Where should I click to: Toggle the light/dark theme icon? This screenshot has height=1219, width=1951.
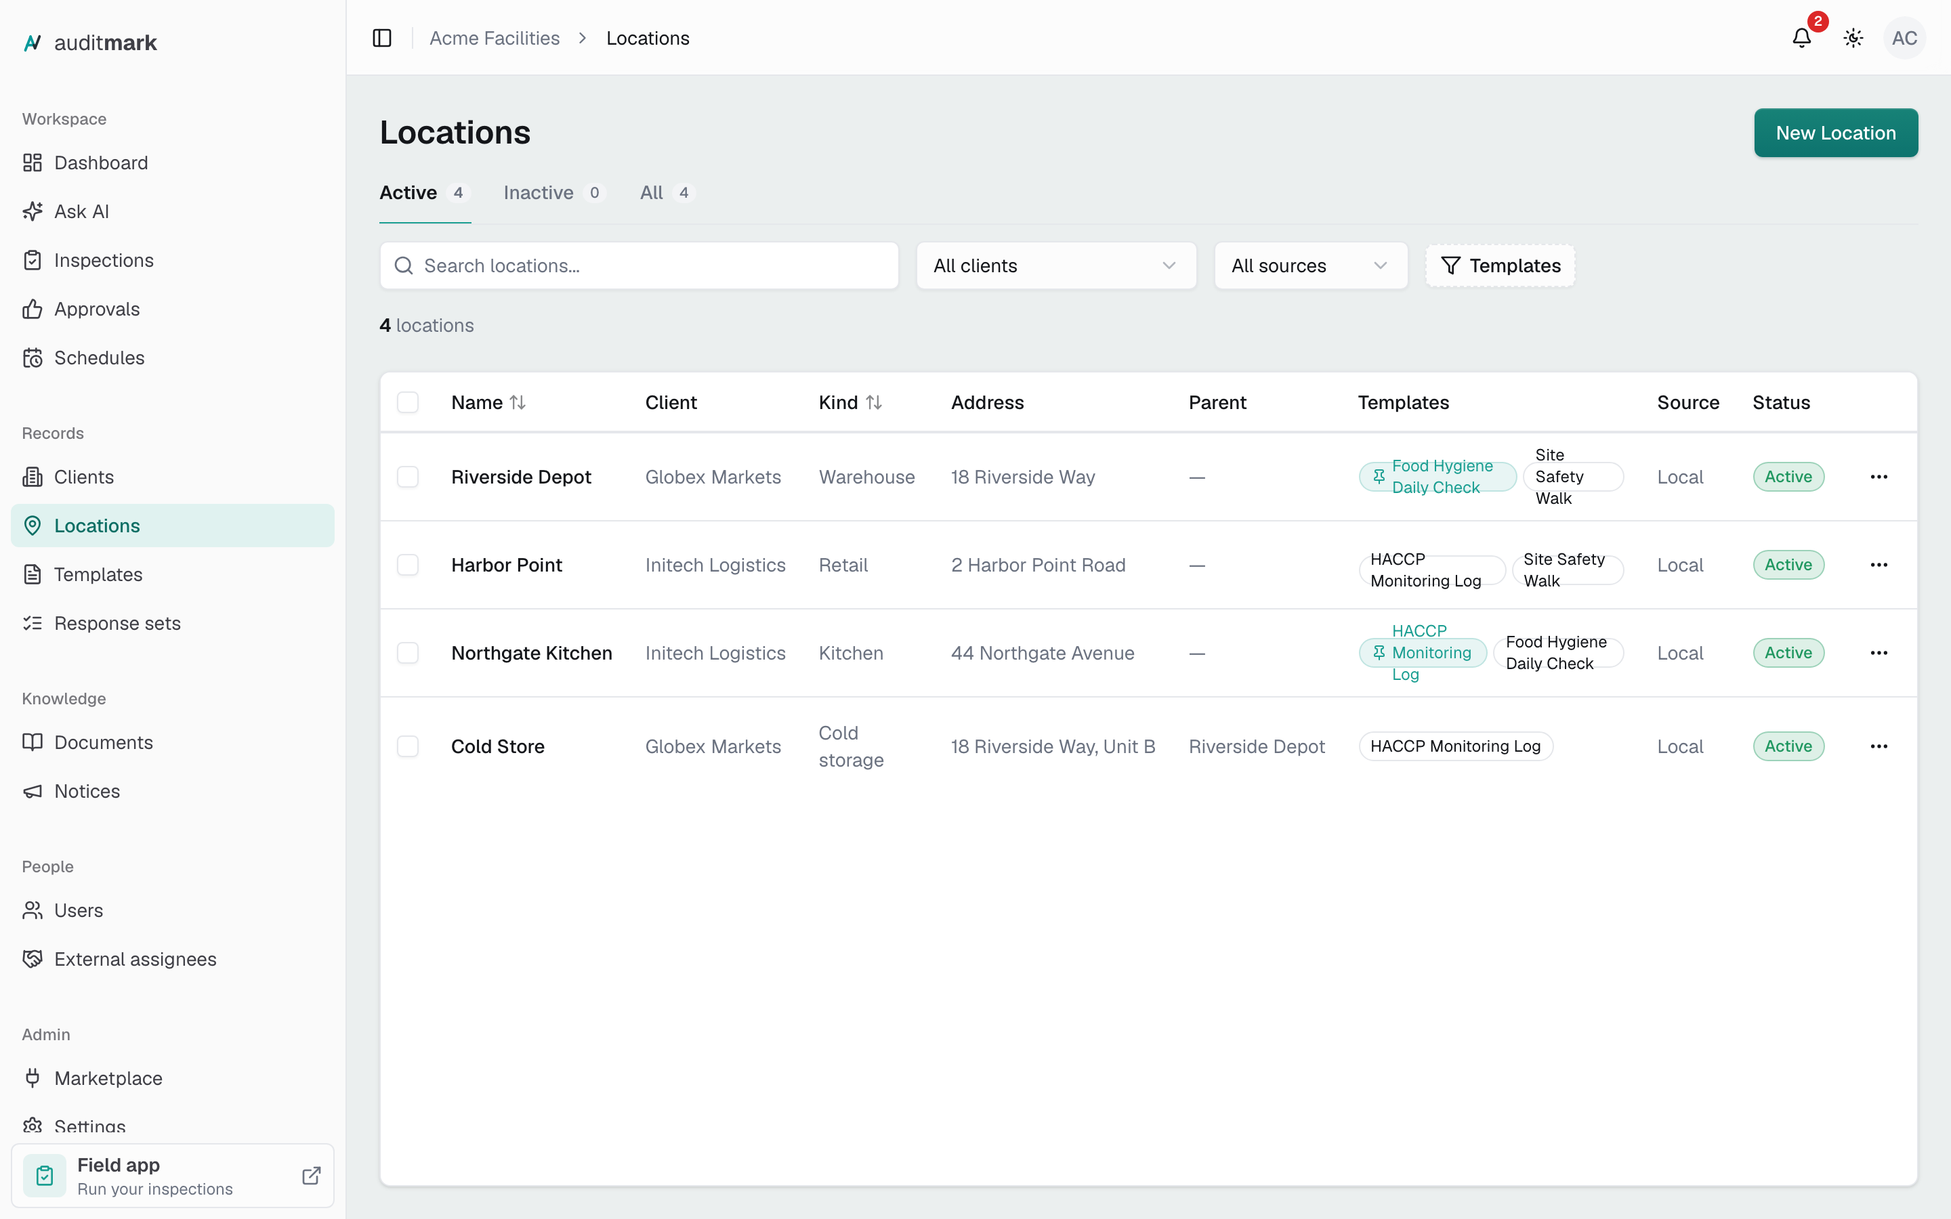coord(1853,38)
